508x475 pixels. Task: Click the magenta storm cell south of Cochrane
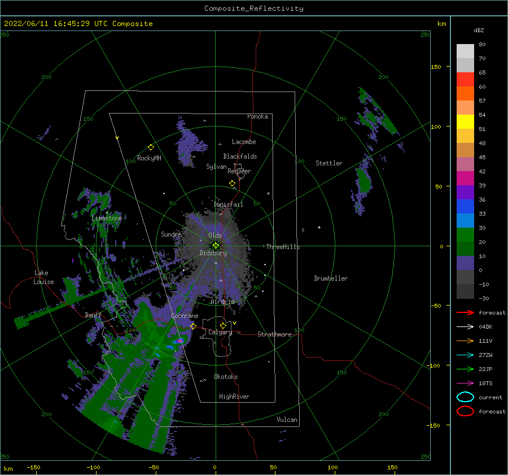tap(180, 341)
